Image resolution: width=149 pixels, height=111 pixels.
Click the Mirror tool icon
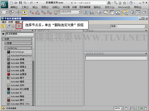[x=86, y=13]
